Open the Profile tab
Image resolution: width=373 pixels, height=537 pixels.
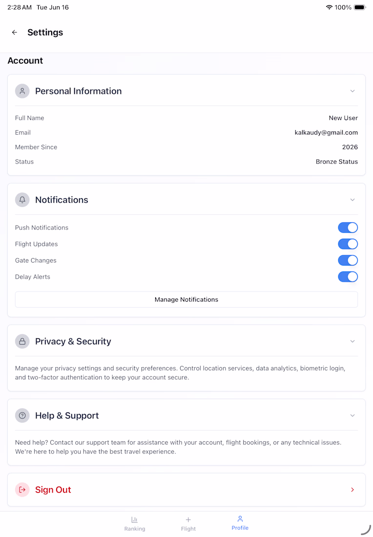(240, 523)
